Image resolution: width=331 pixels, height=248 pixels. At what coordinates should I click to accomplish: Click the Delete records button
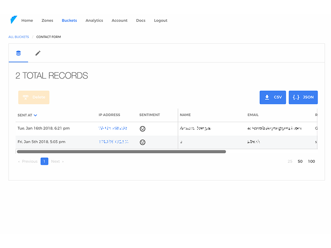pyautogui.click(x=34, y=97)
